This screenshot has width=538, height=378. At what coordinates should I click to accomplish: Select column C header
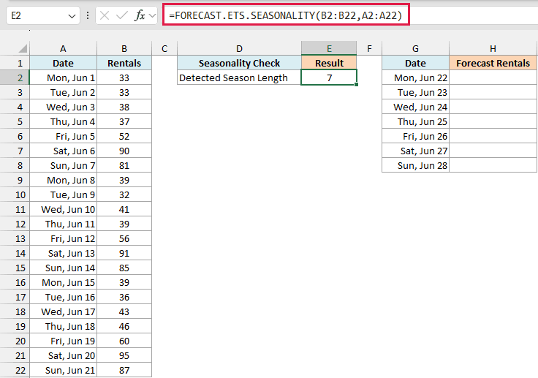[164, 48]
